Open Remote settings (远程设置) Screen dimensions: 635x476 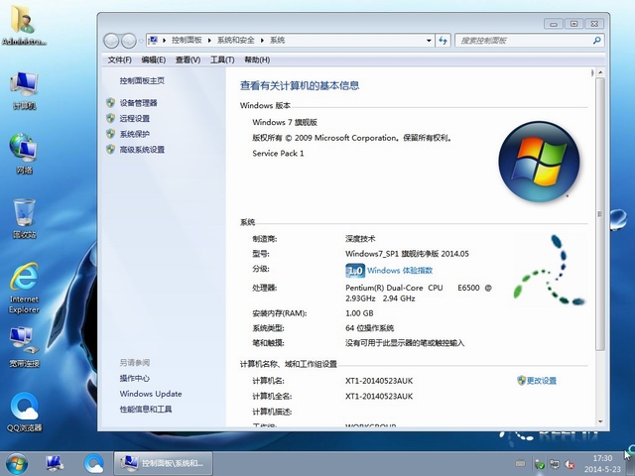click(134, 118)
